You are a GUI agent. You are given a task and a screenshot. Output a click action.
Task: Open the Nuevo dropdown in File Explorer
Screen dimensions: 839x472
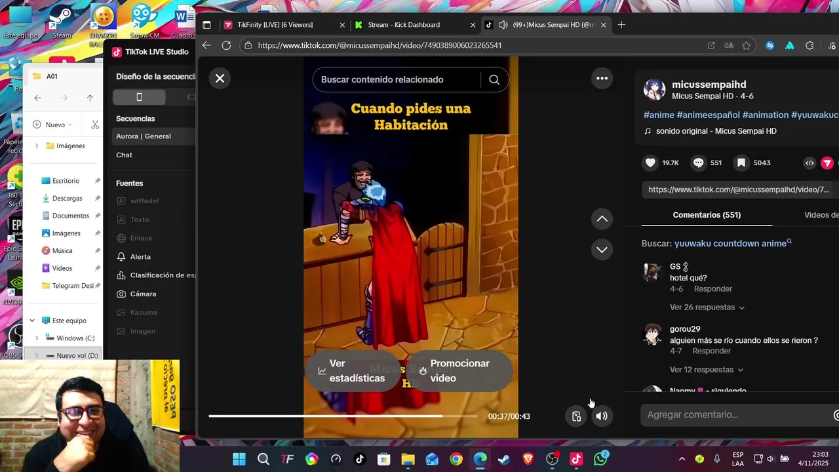click(52, 125)
